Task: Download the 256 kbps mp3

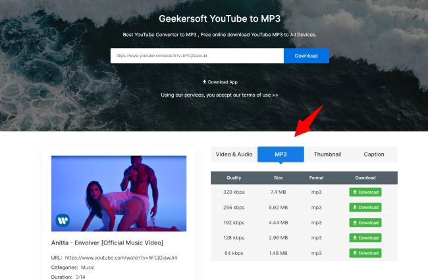Action: point(365,207)
